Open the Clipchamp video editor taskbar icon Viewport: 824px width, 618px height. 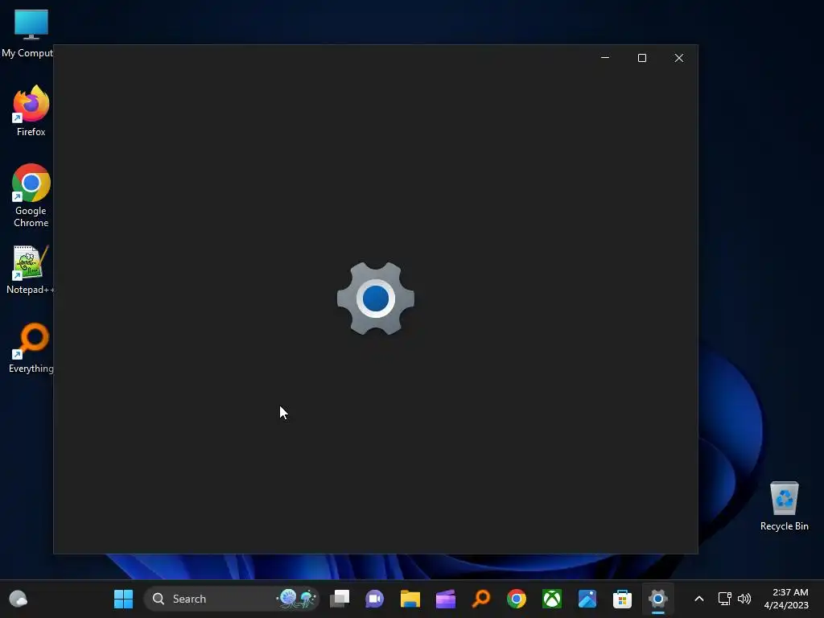tap(446, 599)
